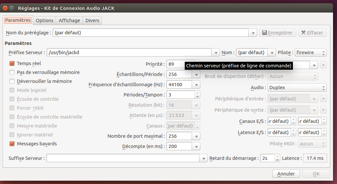Toggle the Mesure matérielle checkbox

pyautogui.click(x=12, y=126)
